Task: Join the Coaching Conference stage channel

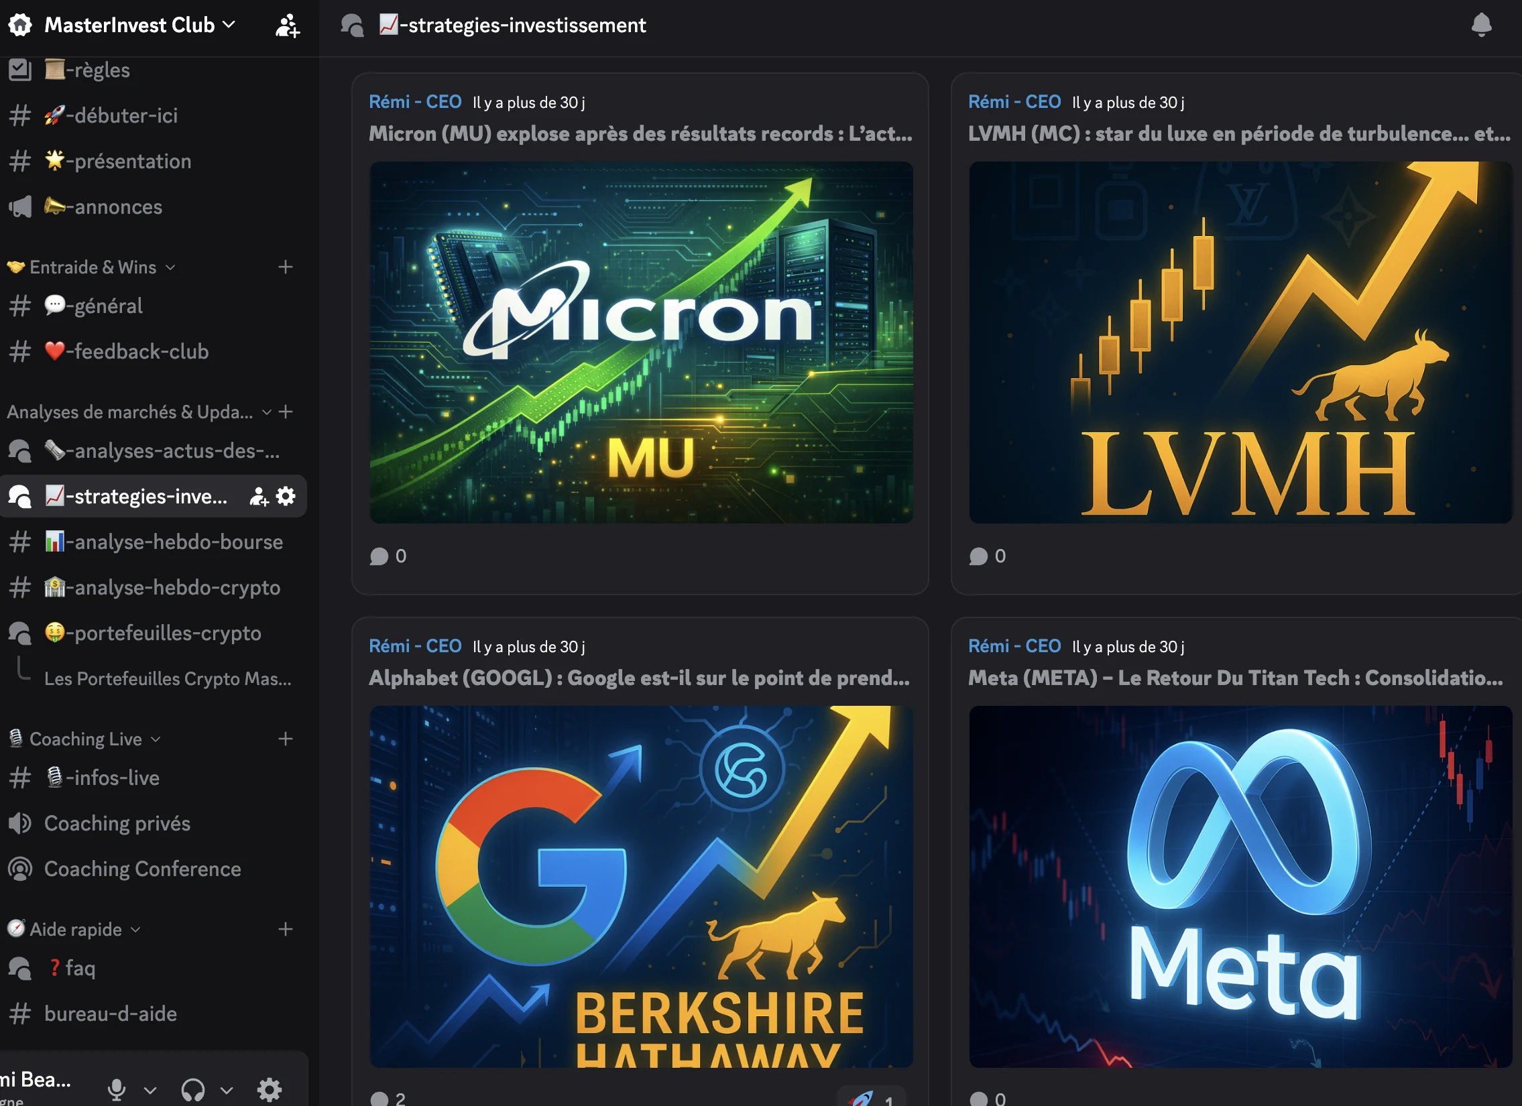Action: click(x=154, y=869)
